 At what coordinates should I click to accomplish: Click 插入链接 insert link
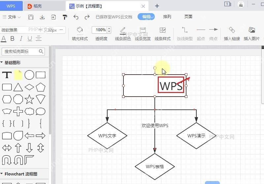point(232,34)
